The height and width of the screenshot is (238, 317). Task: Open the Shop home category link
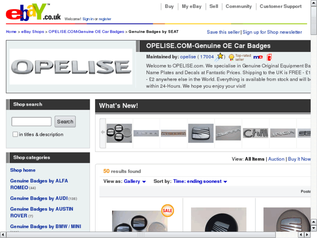click(x=23, y=170)
